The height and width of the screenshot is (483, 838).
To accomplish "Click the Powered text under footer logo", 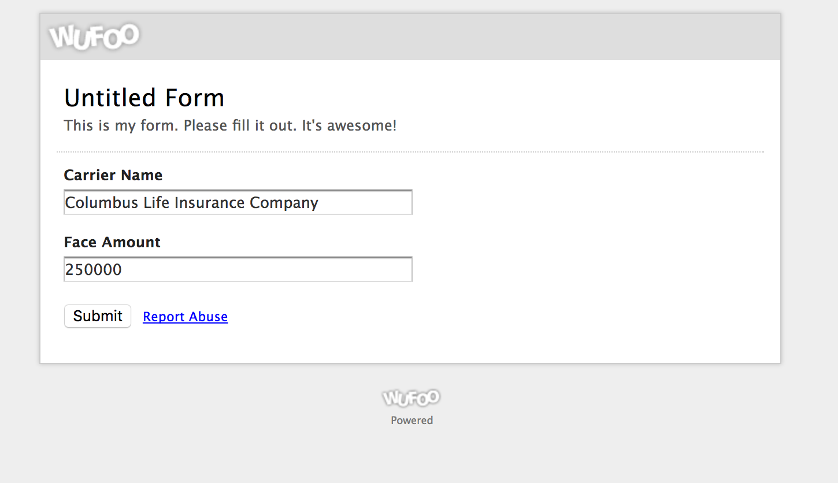I will pos(411,421).
